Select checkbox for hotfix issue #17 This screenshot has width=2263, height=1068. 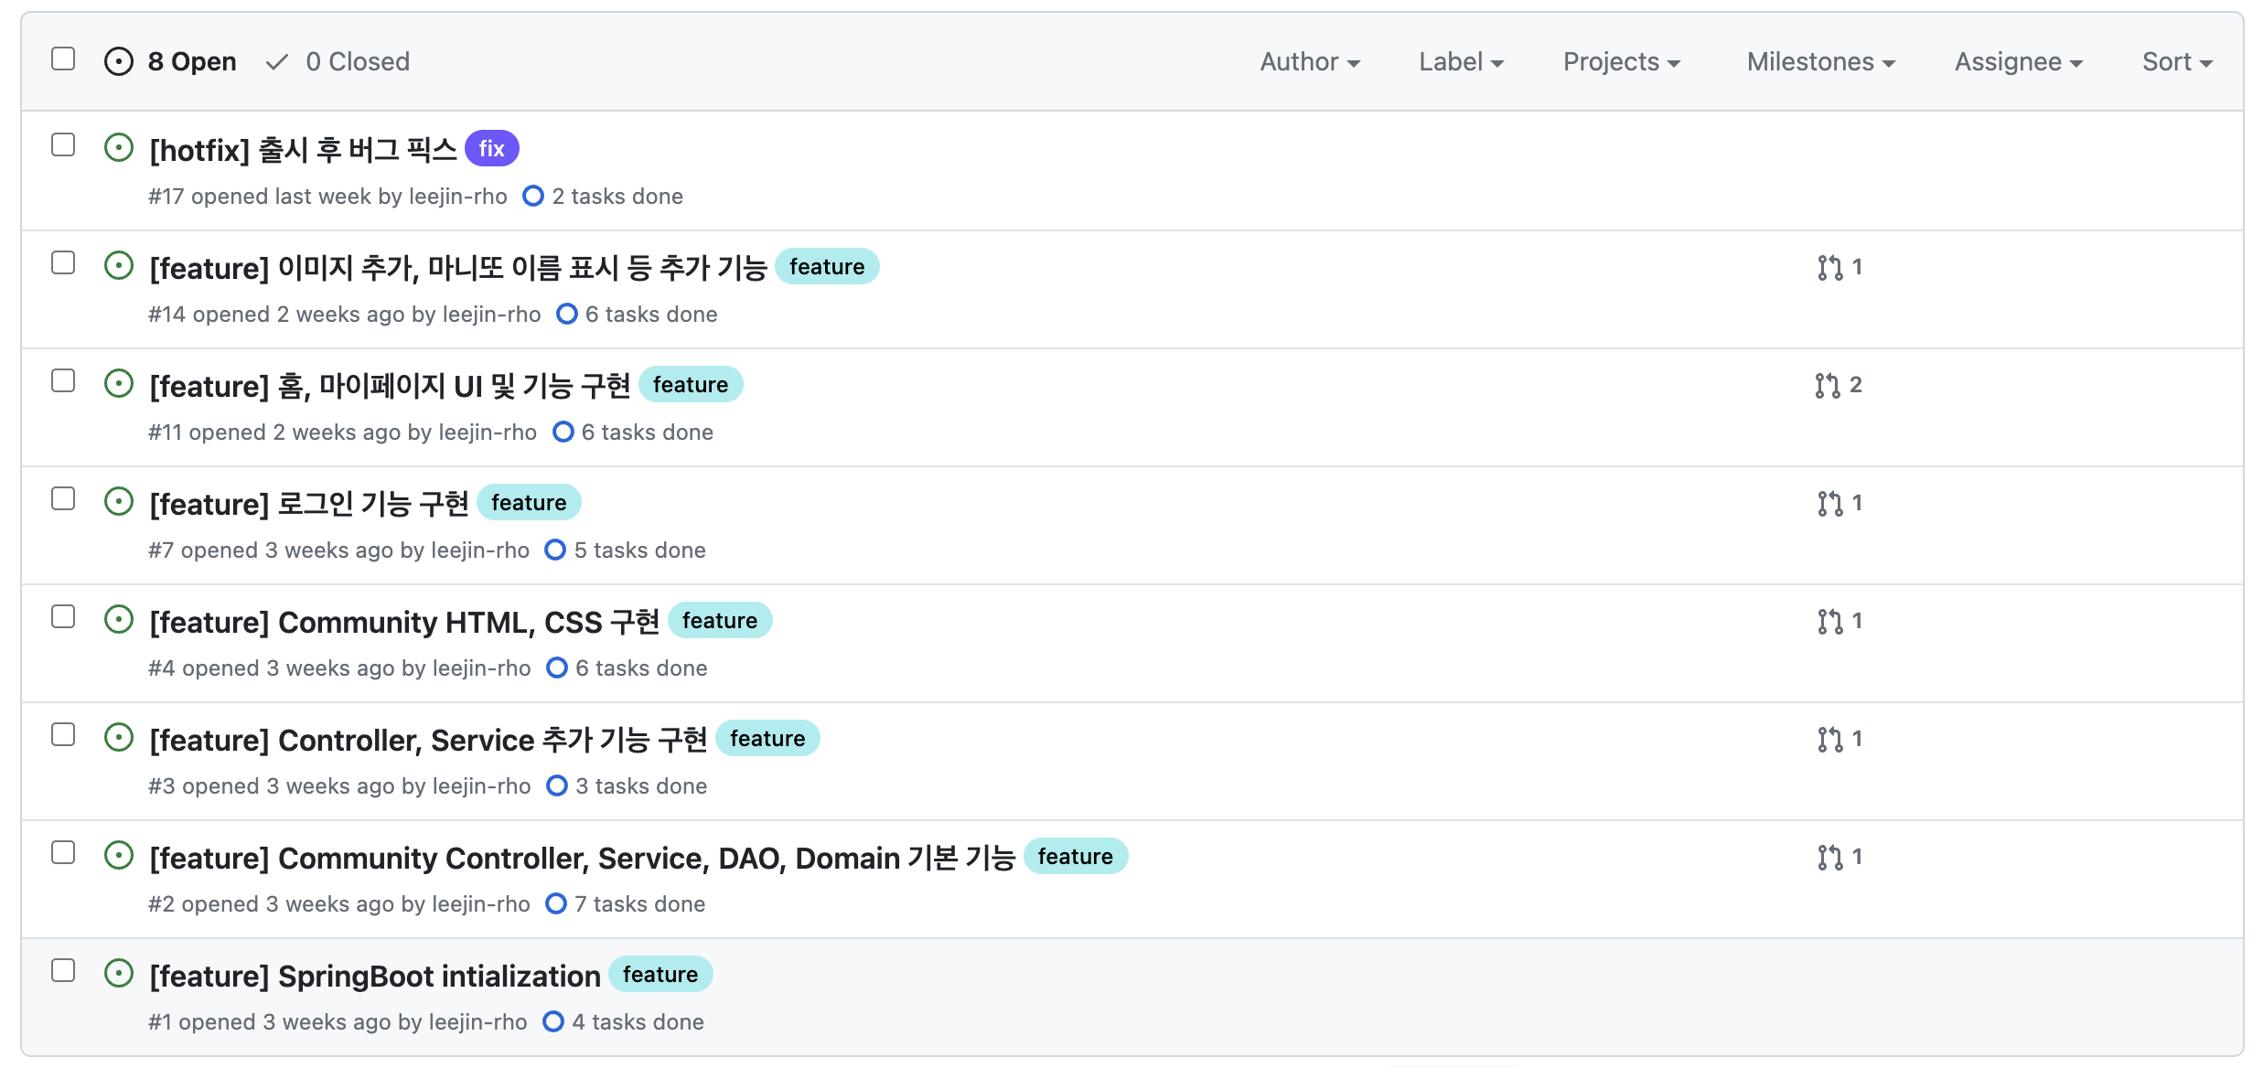pos(63,145)
